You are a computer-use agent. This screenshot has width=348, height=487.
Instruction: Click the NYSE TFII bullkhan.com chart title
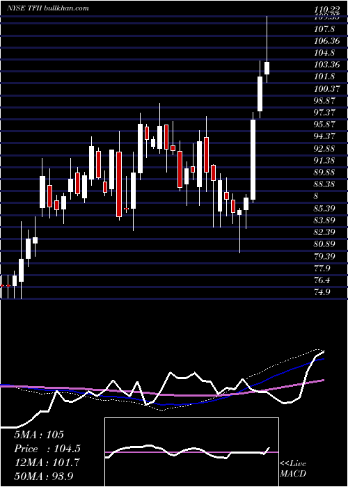[x=48, y=8]
